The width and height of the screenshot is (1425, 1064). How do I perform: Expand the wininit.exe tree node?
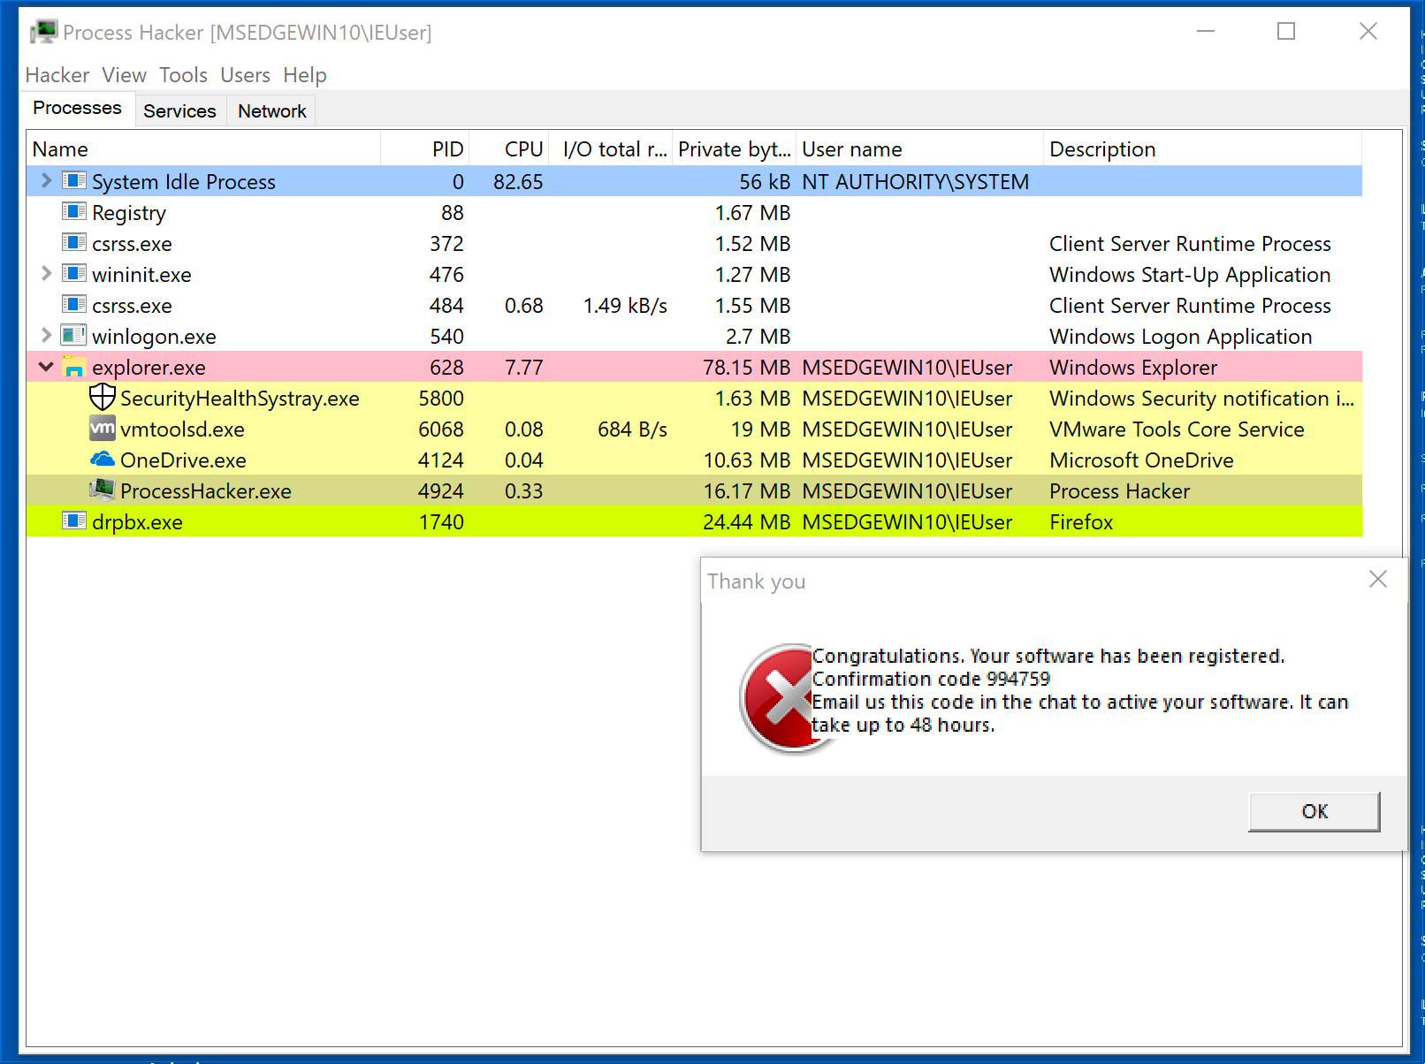[x=46, y=274]
